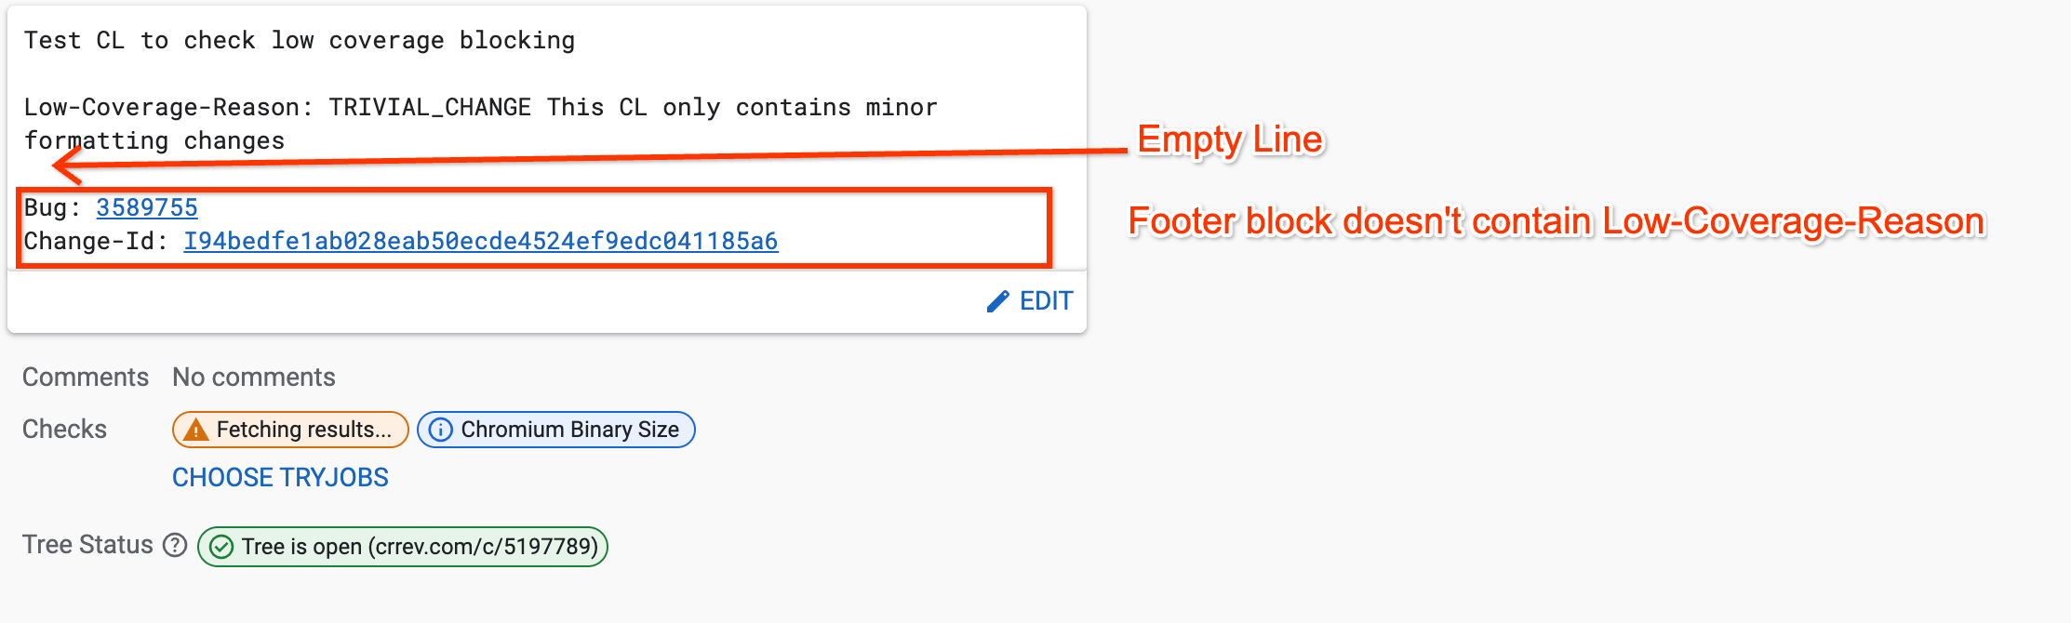Viewport: 2071px width, 623px height.
Task: Click the pencil icon beside EDIT
Action: tap(997, 301)
